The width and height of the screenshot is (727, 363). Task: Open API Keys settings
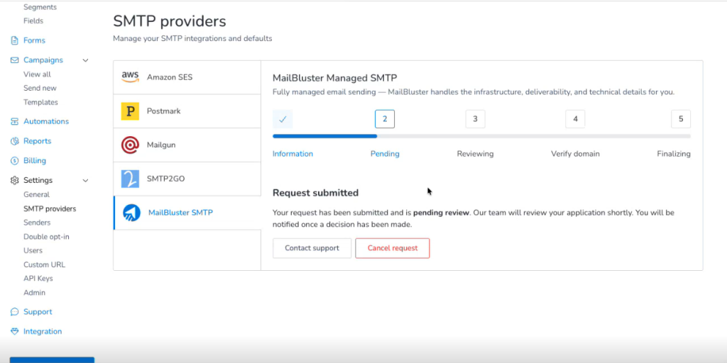coord(38,279)
